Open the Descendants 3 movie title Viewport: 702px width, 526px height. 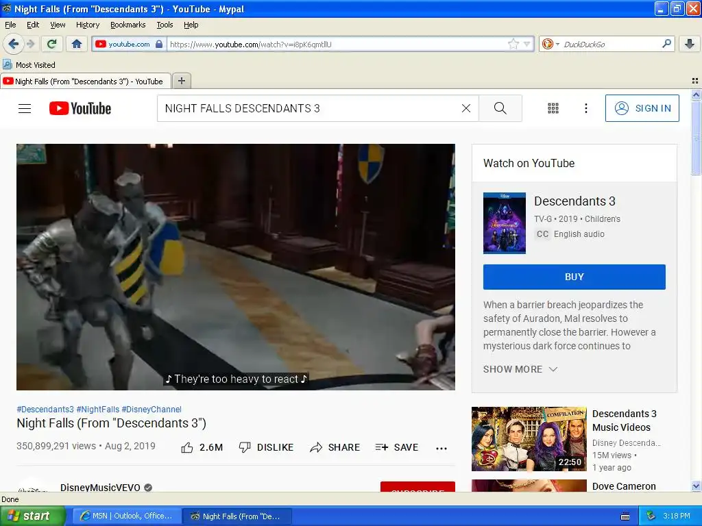(574, 201)
